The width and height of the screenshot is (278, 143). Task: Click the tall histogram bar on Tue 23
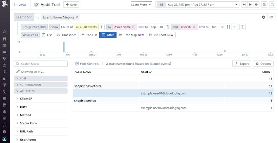click(64, 47)
